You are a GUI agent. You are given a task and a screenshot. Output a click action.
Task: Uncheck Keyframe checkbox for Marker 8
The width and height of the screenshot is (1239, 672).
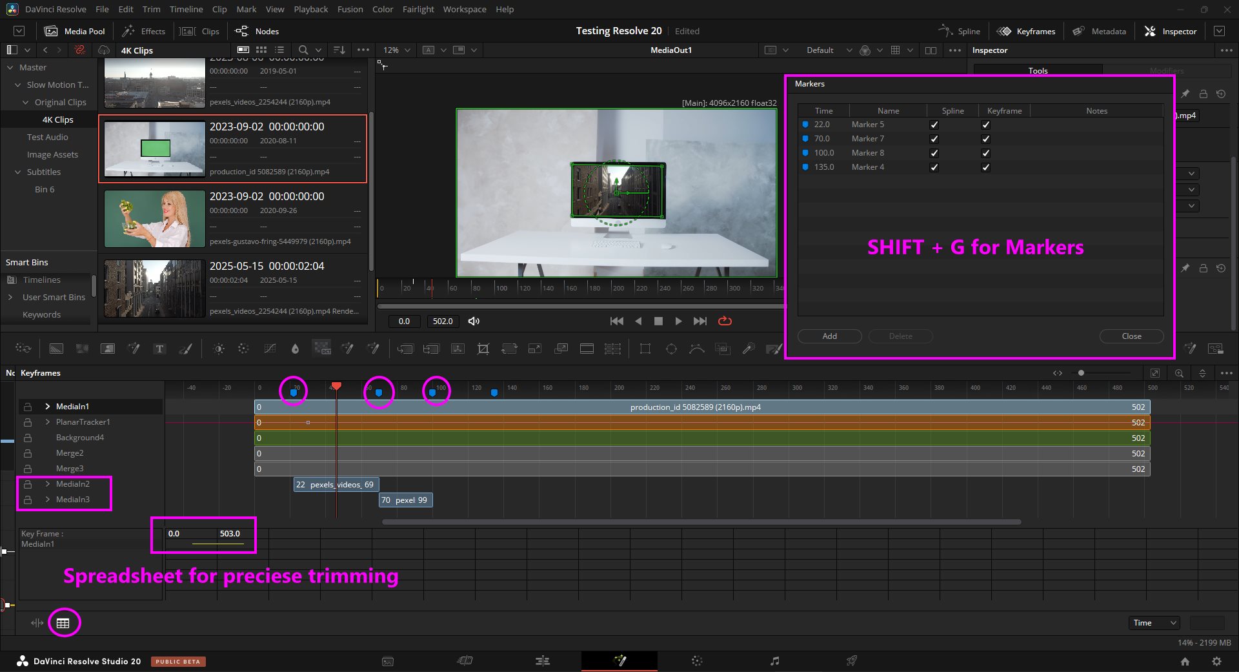coord(985,153)
